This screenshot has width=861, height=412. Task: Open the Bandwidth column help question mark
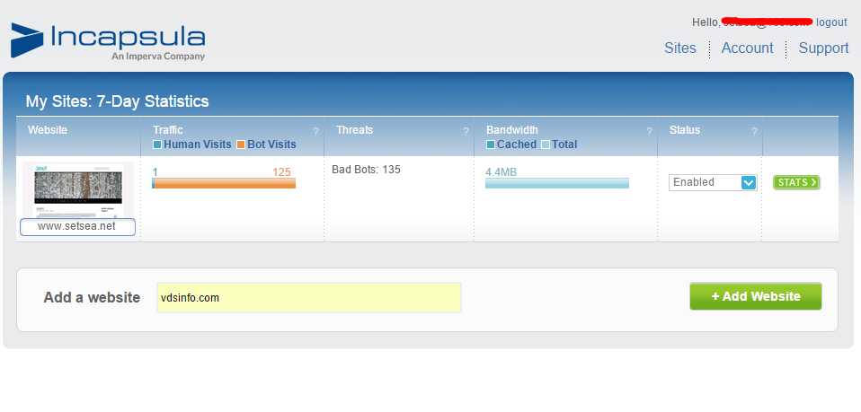649,132
